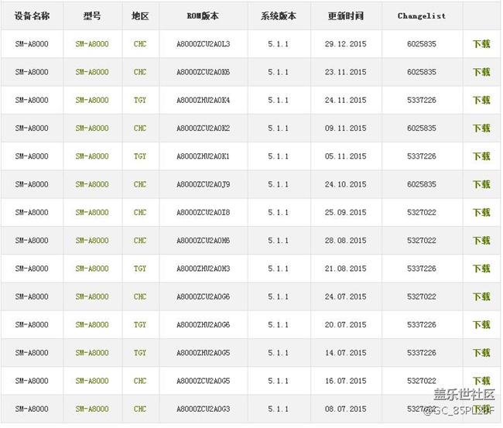Select ROM version text A8000ZCU2AOK6
This screenshot has height=428, width=503.
(x=203, y=72)
